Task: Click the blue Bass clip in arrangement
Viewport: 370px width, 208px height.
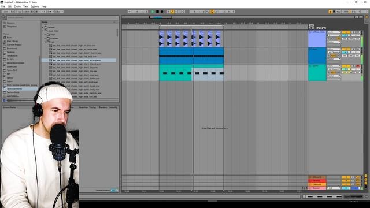Action: click(191, 56)
